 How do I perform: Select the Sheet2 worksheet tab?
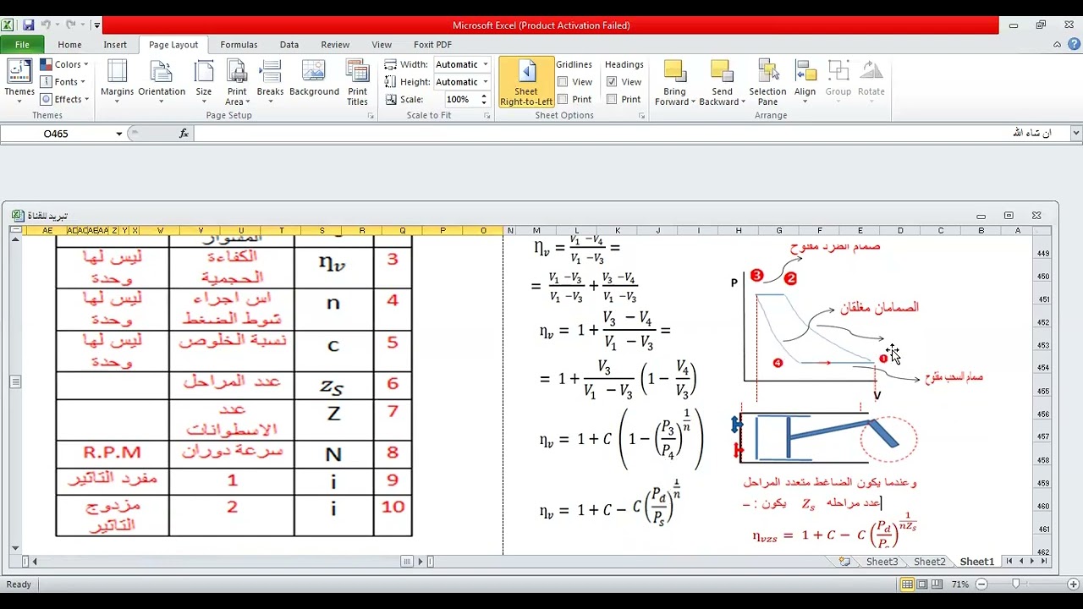[929, 562]
